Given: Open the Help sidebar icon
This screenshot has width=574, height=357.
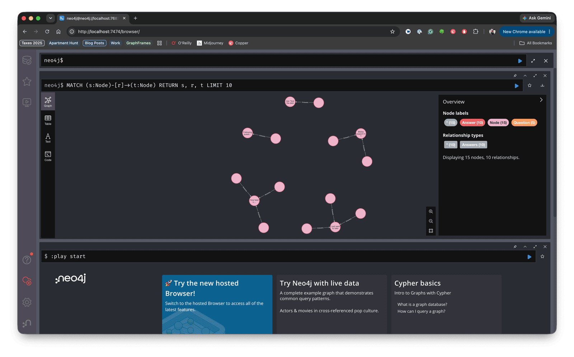Looking at the screenshot, I should point(27,260).
